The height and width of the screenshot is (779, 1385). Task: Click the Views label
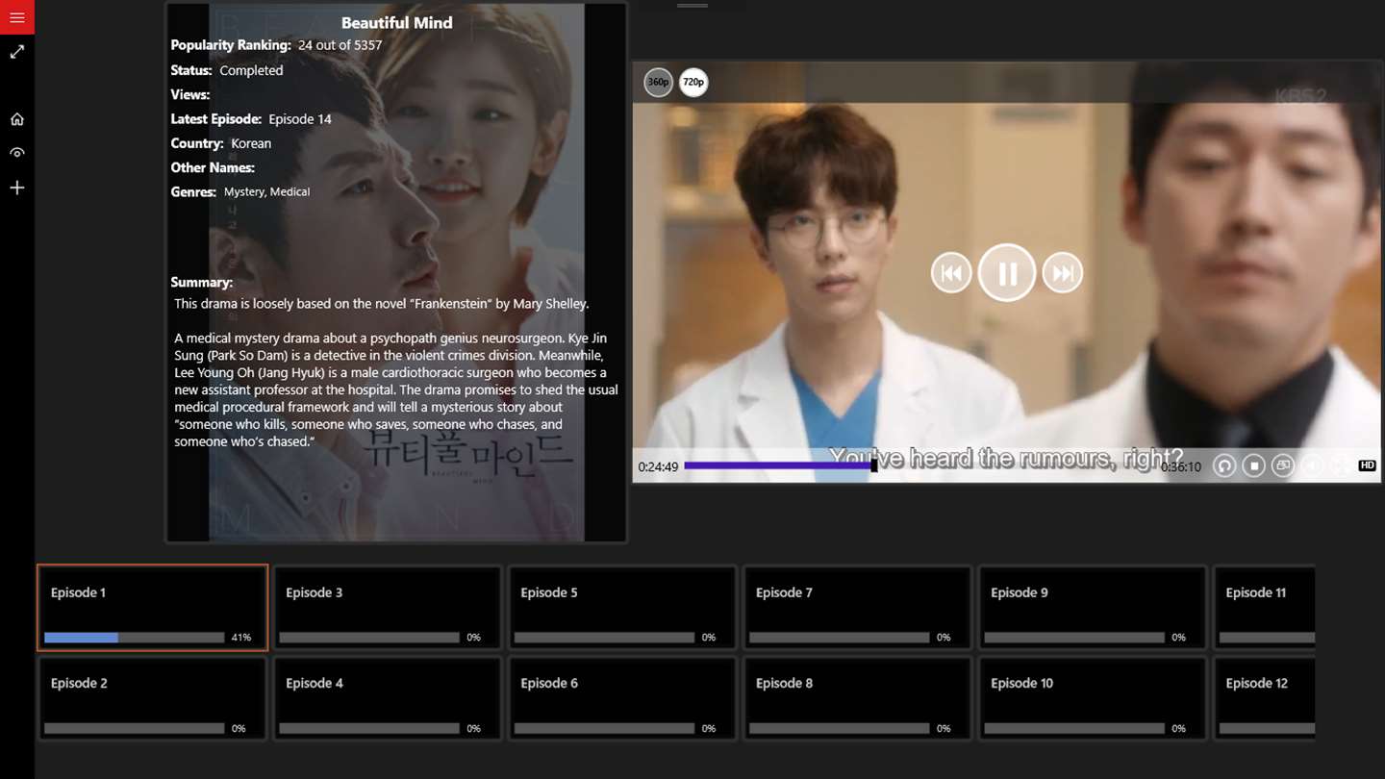(190, 94)
